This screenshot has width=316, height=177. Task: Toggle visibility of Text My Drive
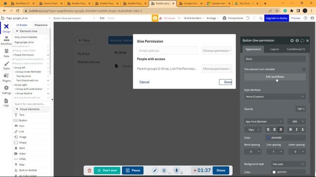coord(48,76)
